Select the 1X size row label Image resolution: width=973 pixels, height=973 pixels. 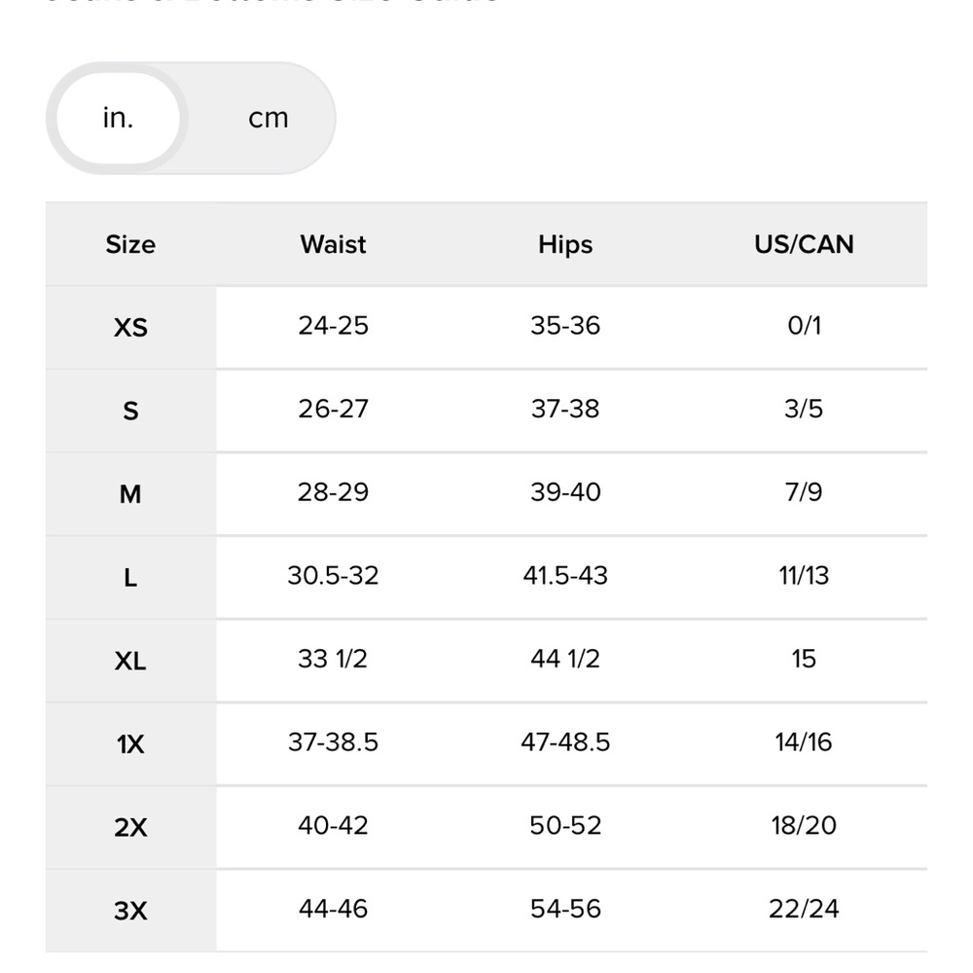[130, 745]
